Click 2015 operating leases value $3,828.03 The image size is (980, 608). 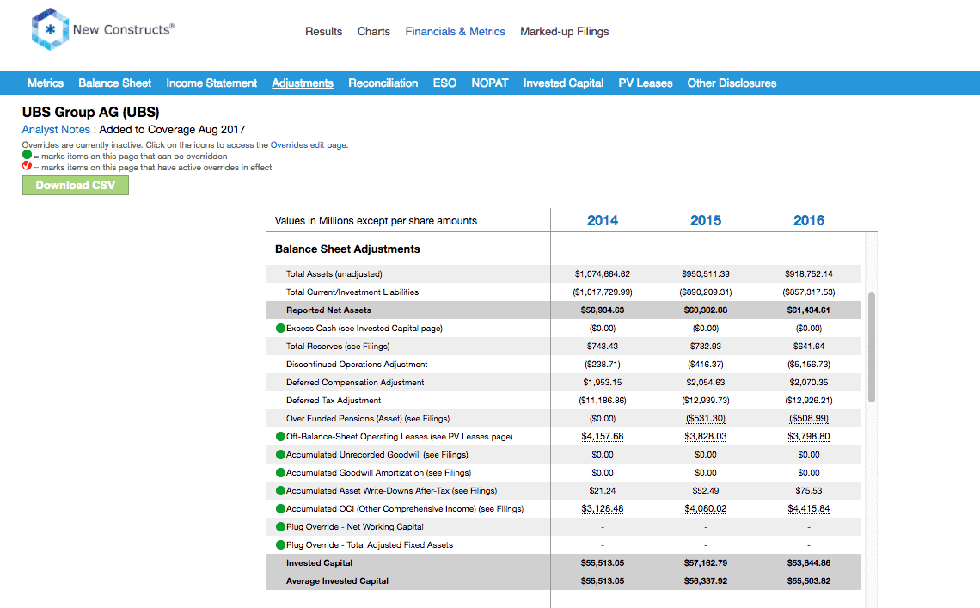[706, 437]
